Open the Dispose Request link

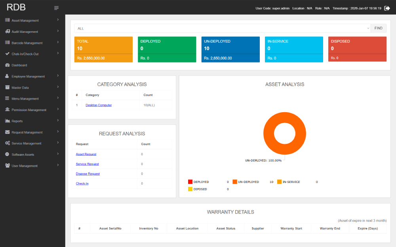point(88,173)
